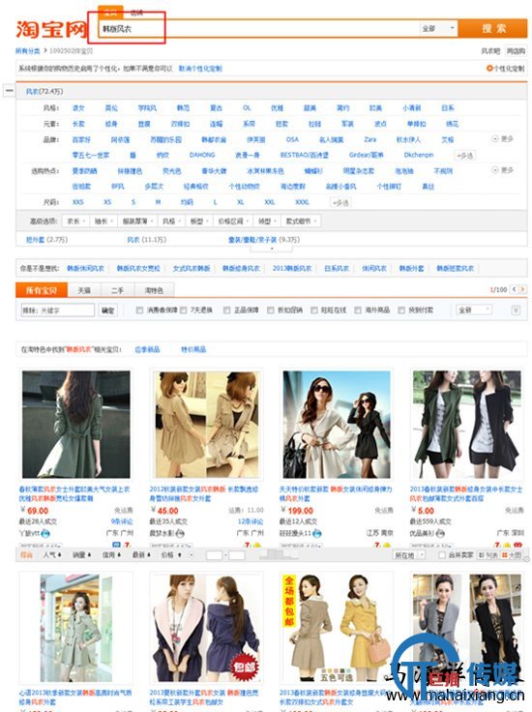Check the 海外商品 option
The width and height of the screenshot is (532, 712).
[358, 311]
